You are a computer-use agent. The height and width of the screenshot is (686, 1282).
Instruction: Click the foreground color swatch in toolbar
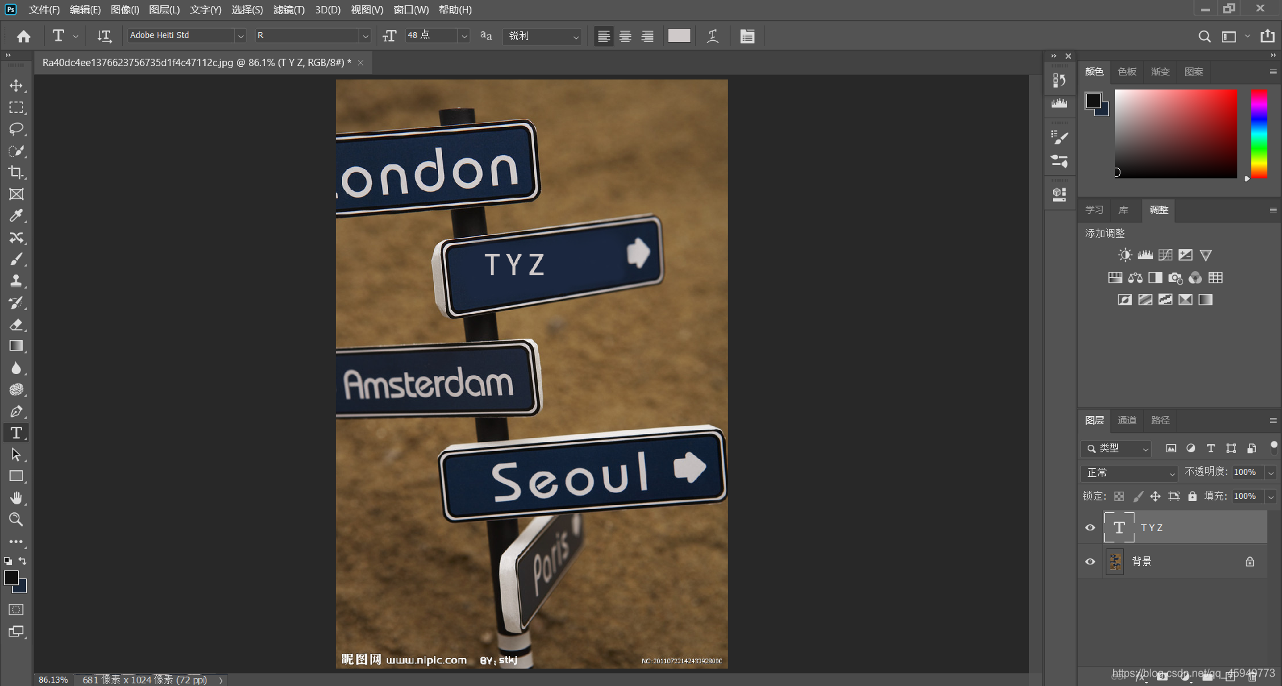click(11, 578)
